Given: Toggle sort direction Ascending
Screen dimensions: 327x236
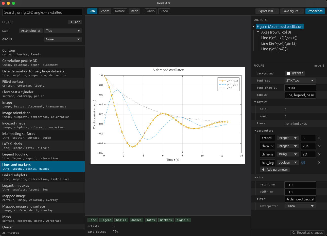Looking at the screenshot, I should pyautogui.click(x=31, y=31).
